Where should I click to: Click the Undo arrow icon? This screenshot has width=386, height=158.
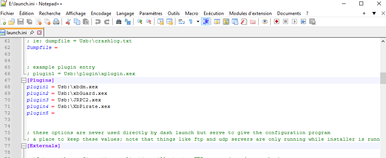(98, 22)
